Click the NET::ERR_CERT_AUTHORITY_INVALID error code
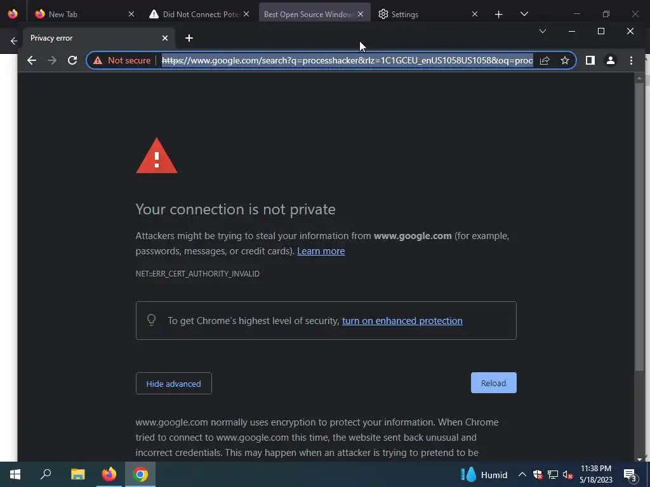Viewport: 650px width, 487px height. 197,274
